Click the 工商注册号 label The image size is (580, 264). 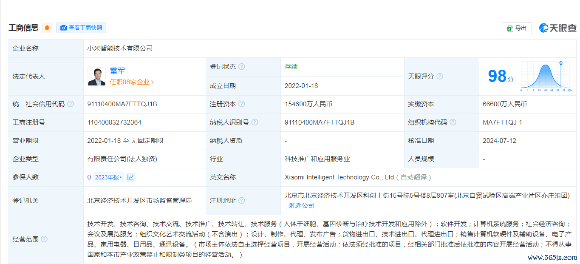point(29,122)
